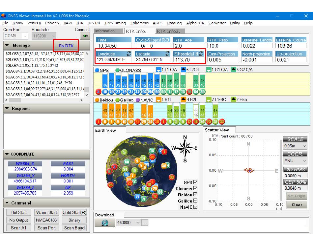Open the download baudrate 460800 dropdown
Viewport: 313px width, 234px height.
(128, 223)
